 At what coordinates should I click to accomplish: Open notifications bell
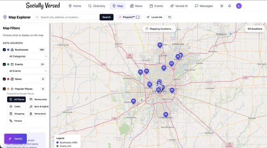230,6
